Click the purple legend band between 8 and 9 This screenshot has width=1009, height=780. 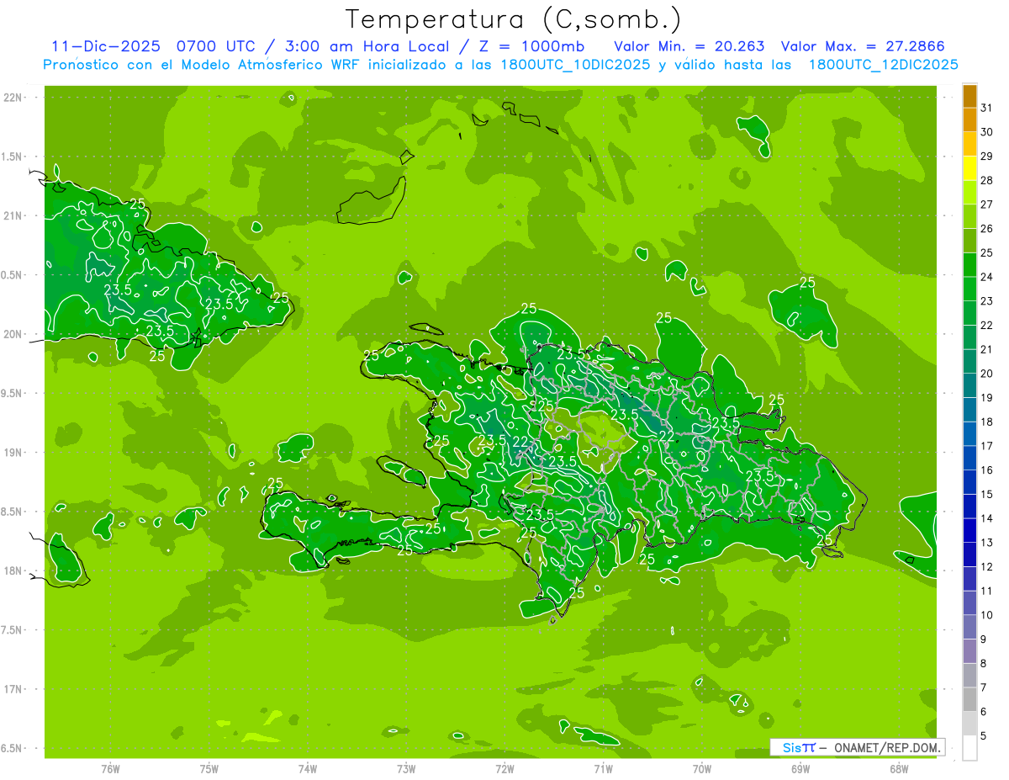coord(969,652)
